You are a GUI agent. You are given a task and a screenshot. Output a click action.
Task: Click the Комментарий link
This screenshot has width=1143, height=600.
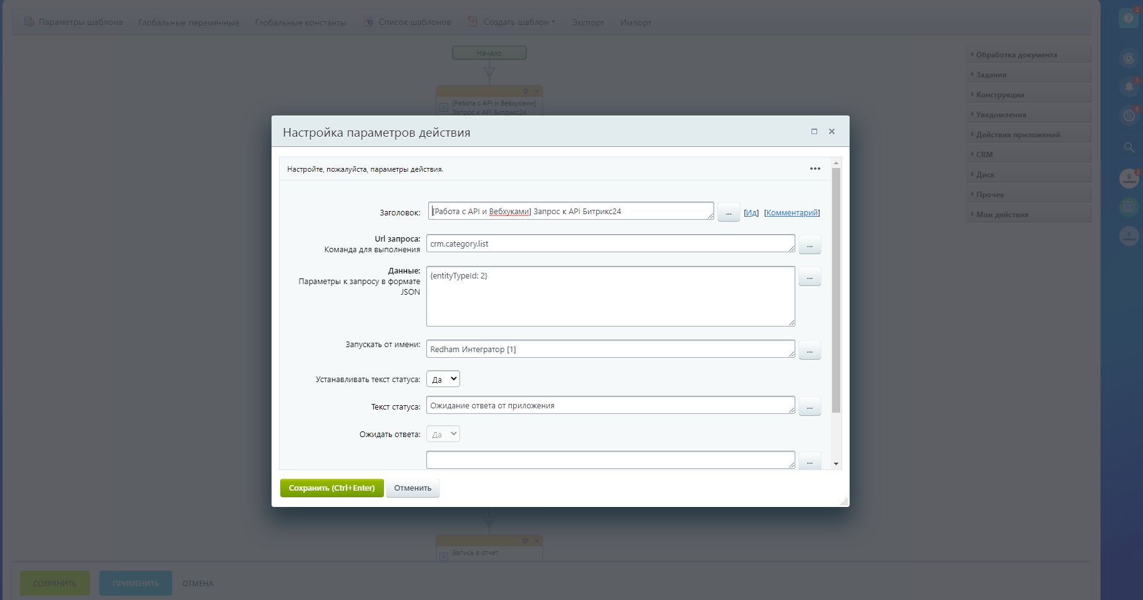pos(792,213)
